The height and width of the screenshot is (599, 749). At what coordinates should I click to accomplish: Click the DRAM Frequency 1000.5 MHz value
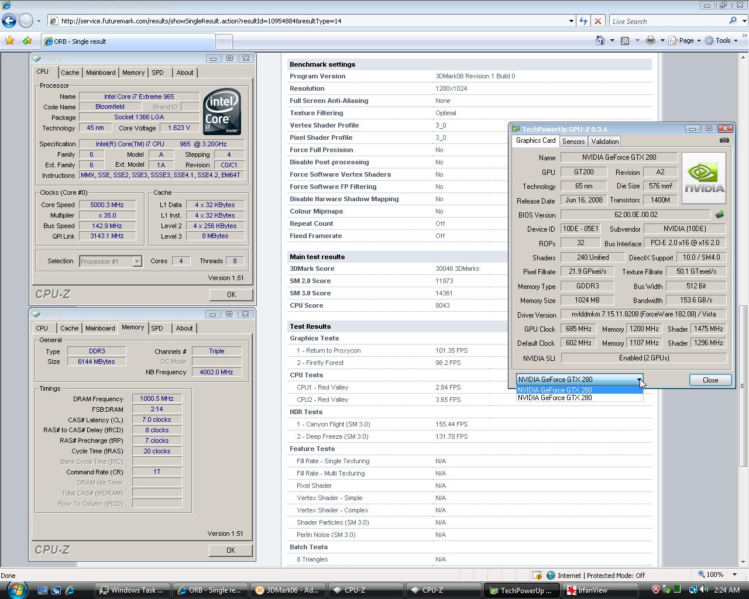coord(157,398)
